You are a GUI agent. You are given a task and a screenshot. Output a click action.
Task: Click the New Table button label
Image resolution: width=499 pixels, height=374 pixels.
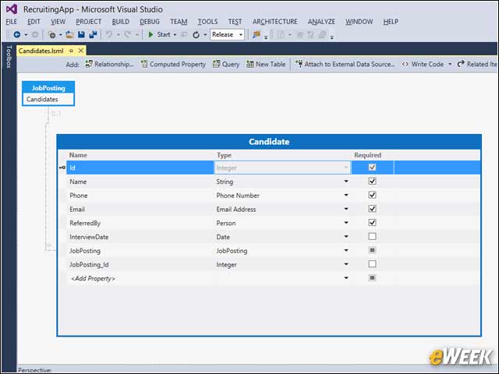[271, 64]
